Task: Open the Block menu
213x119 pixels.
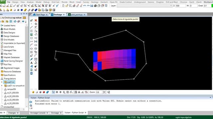Action: click(x=72, y=2)
